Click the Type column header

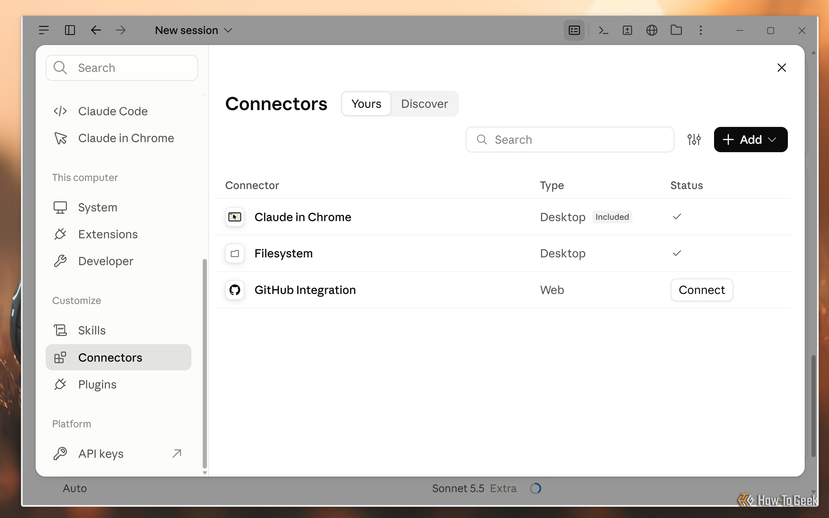click(552, 185)
